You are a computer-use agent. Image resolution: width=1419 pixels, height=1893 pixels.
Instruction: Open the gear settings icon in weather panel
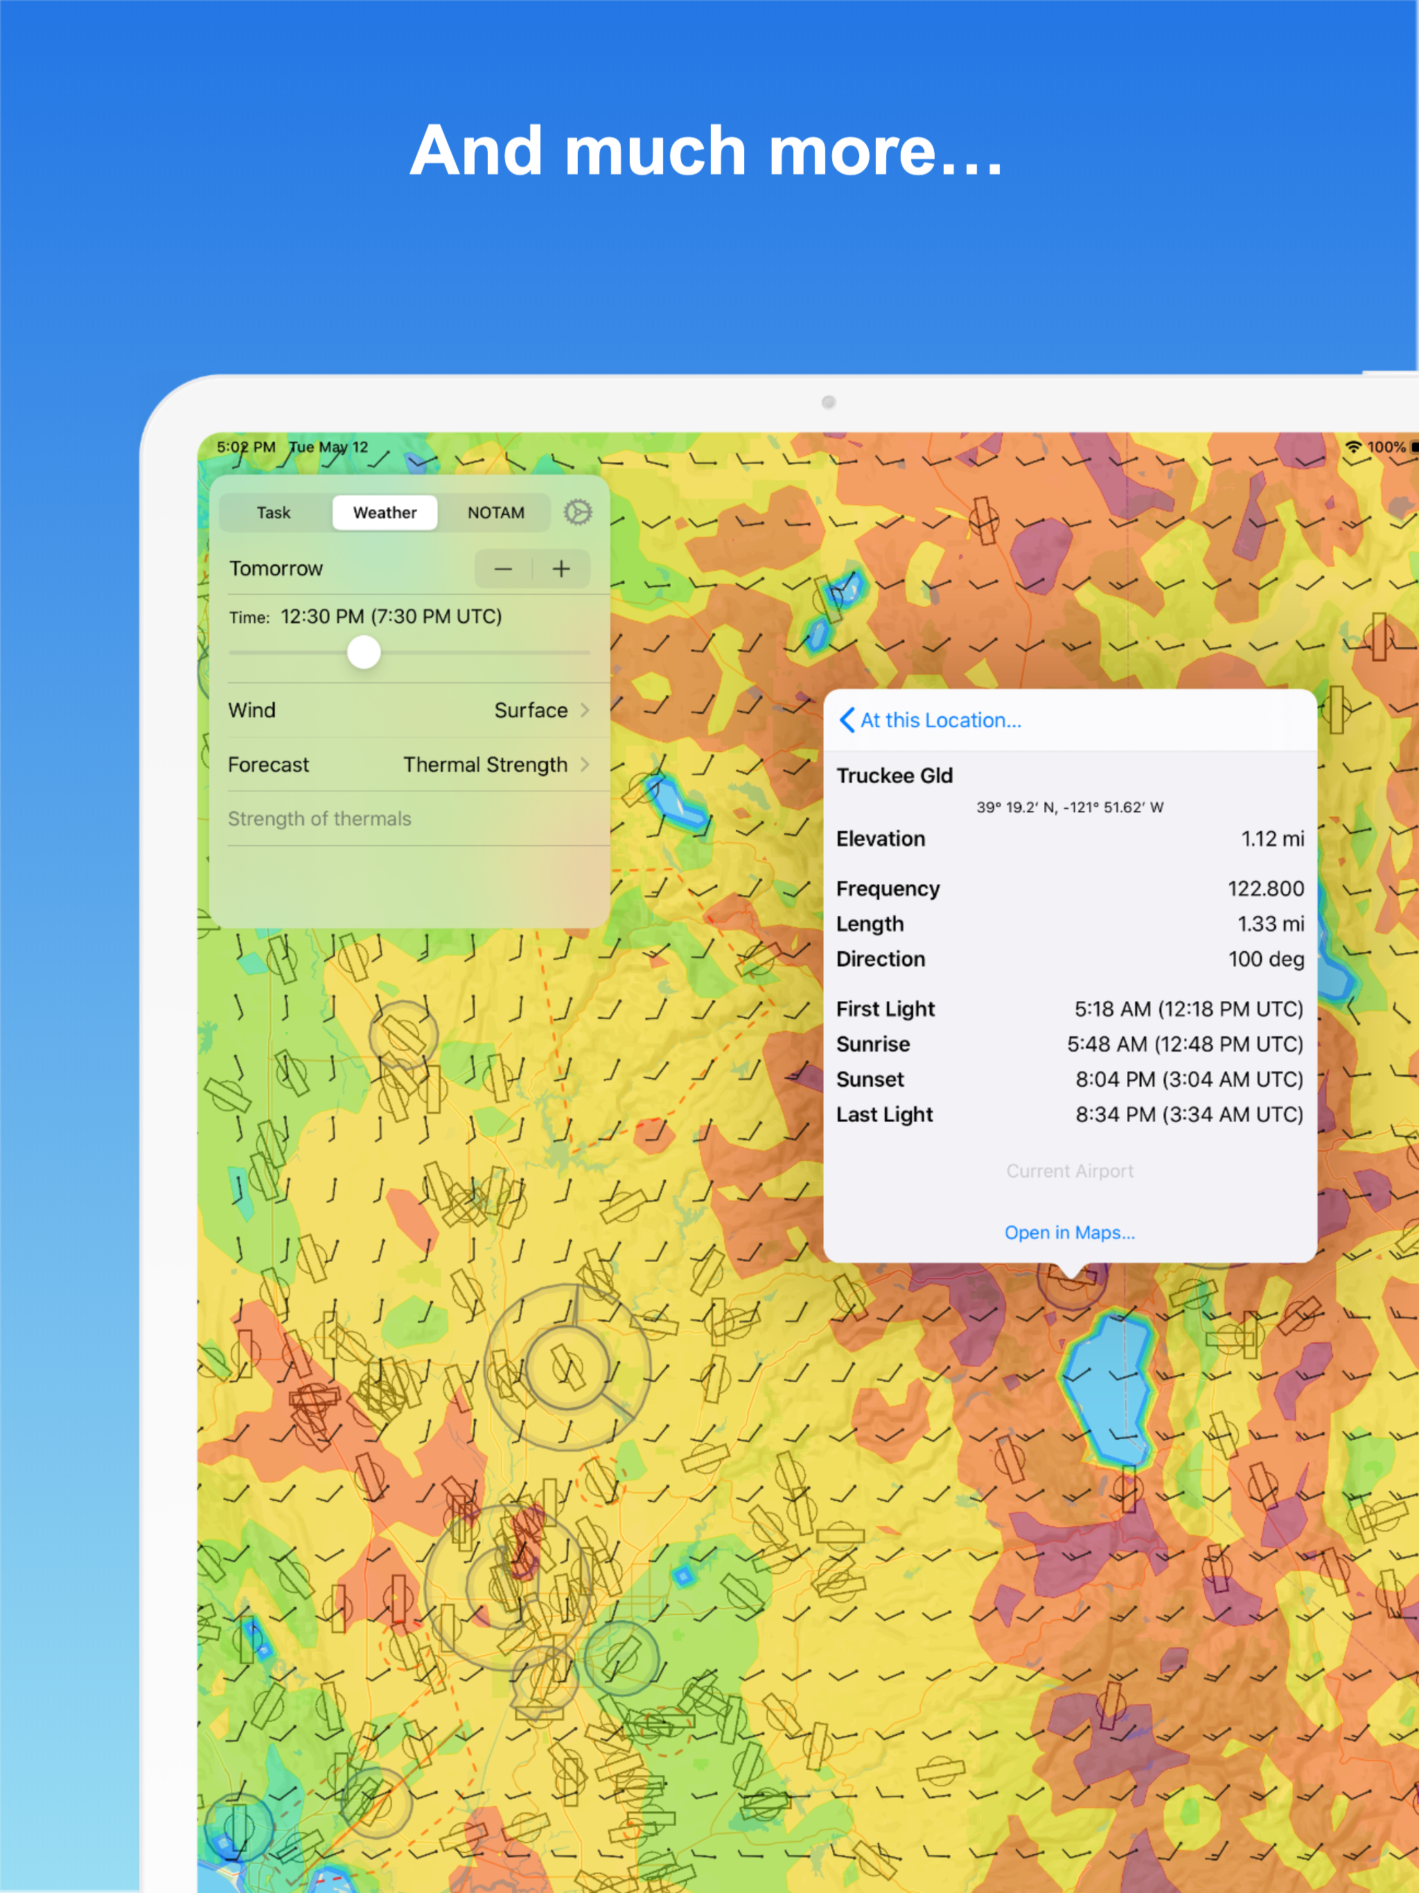click(578, 512)
